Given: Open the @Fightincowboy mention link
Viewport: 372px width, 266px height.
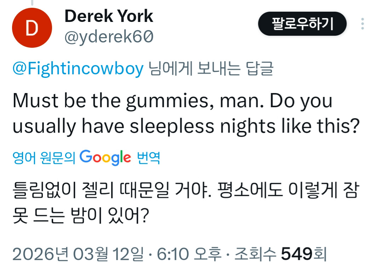Looking at the screenshot, I should 78,69.
